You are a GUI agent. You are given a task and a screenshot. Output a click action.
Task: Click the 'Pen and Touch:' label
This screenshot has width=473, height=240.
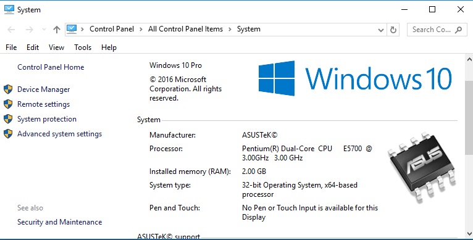tap(175, 208)
